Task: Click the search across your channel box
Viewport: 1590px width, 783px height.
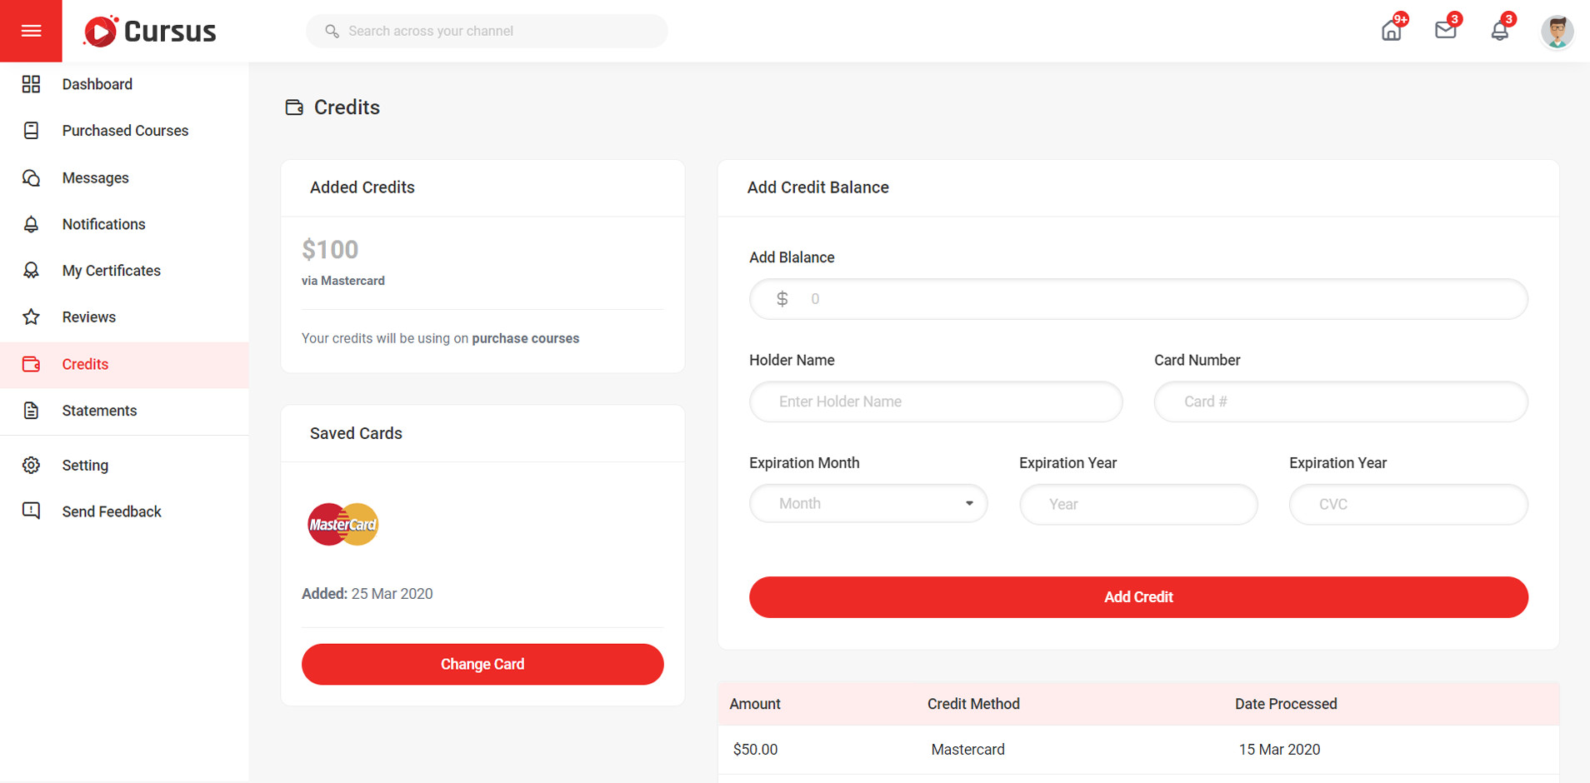Action: tap(500, 31)
